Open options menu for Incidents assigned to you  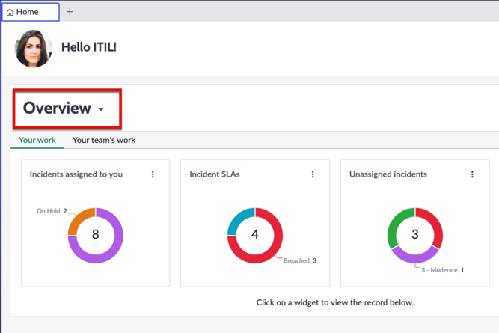[x=153, y=174]
